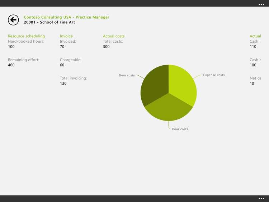Screen dimensions: 269x202
Task: Click the Hour costs chart label
Action: click(180, 129)
